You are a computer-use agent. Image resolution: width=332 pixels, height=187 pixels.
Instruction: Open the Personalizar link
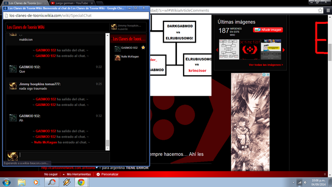tap(109, 175)
